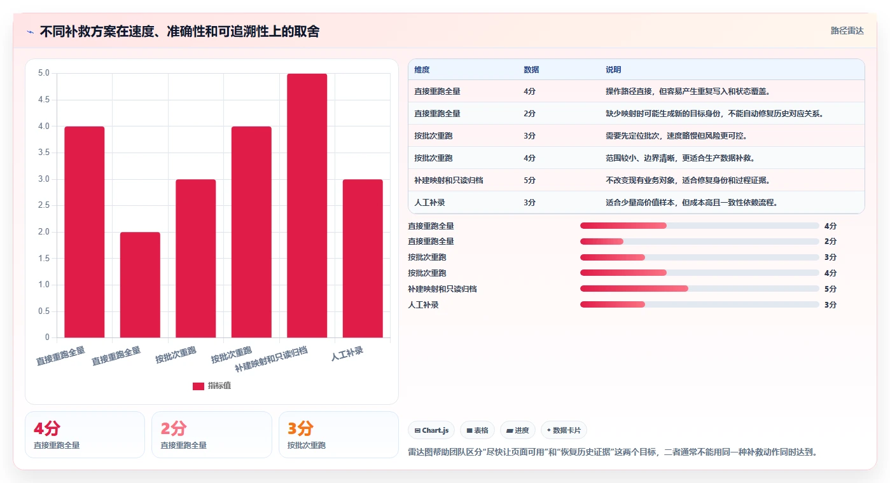
Task: Select the 数据卡片 chip
Action: click(564, 430)
